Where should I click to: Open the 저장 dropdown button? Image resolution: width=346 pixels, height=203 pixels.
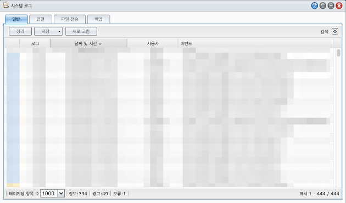(x=48, y=31)
